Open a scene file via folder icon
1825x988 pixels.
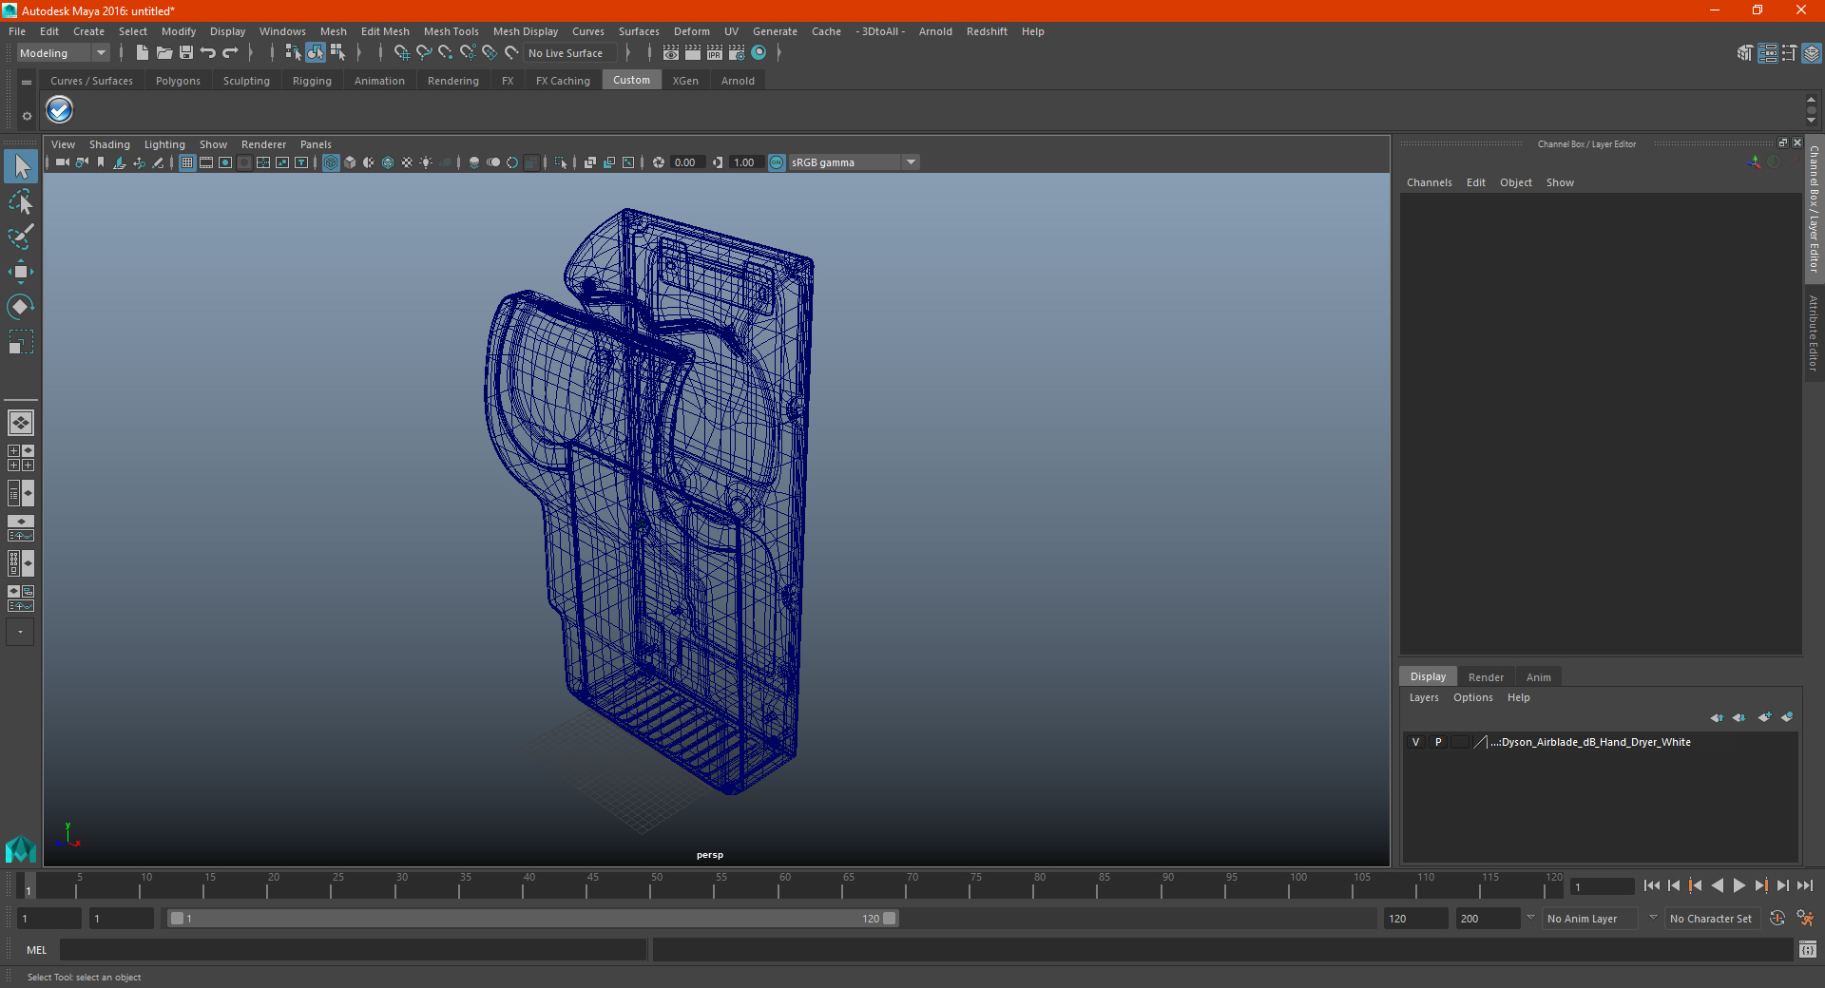pyautogui.click(x=163, y=53)
